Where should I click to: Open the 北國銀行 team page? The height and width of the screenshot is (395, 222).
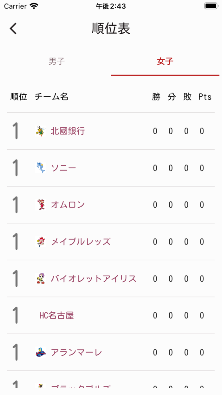[67, 131]
